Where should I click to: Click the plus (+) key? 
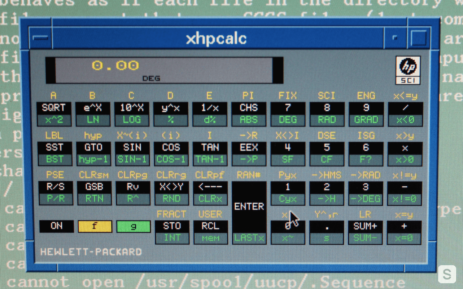[405, 232]
